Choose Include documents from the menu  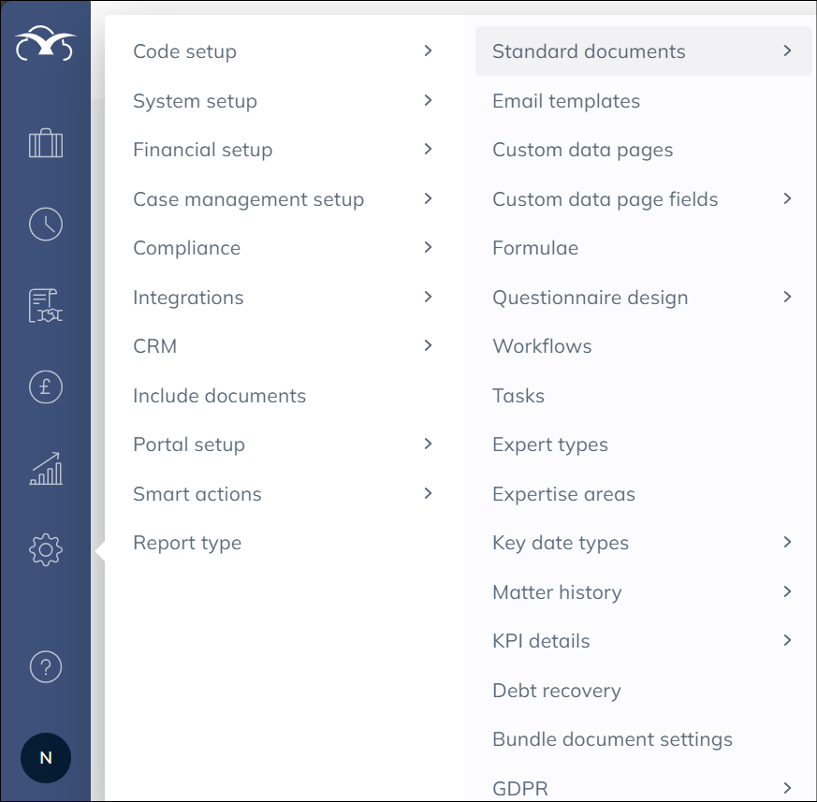click(219, 396)
